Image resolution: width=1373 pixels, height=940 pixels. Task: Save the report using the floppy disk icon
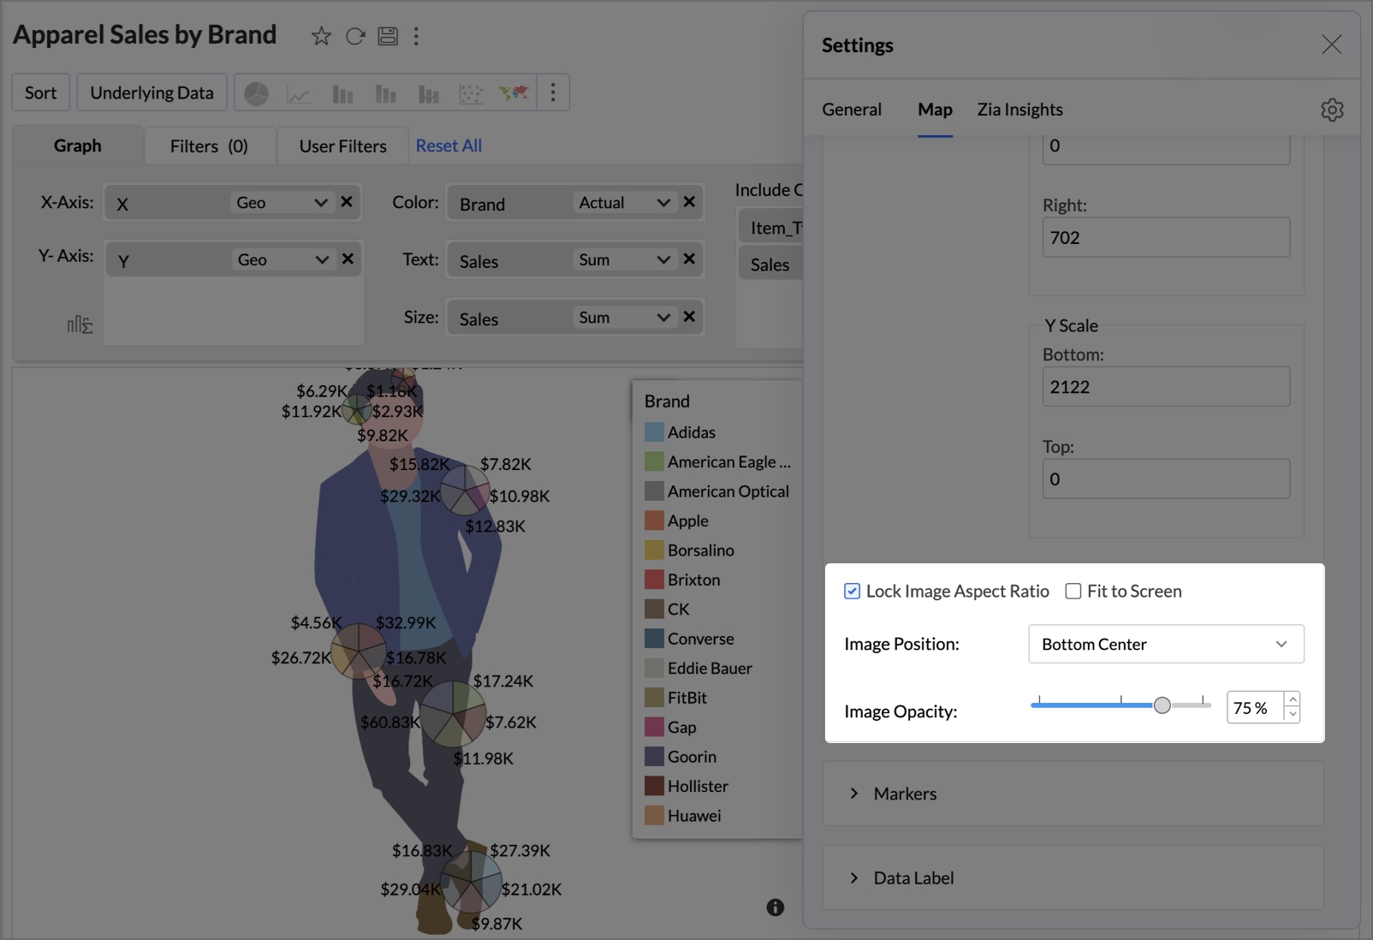click(x=388, y=36)
